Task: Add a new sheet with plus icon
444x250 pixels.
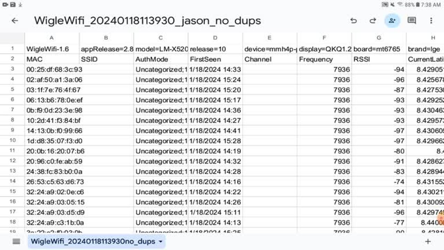Action: coord(428,241)
